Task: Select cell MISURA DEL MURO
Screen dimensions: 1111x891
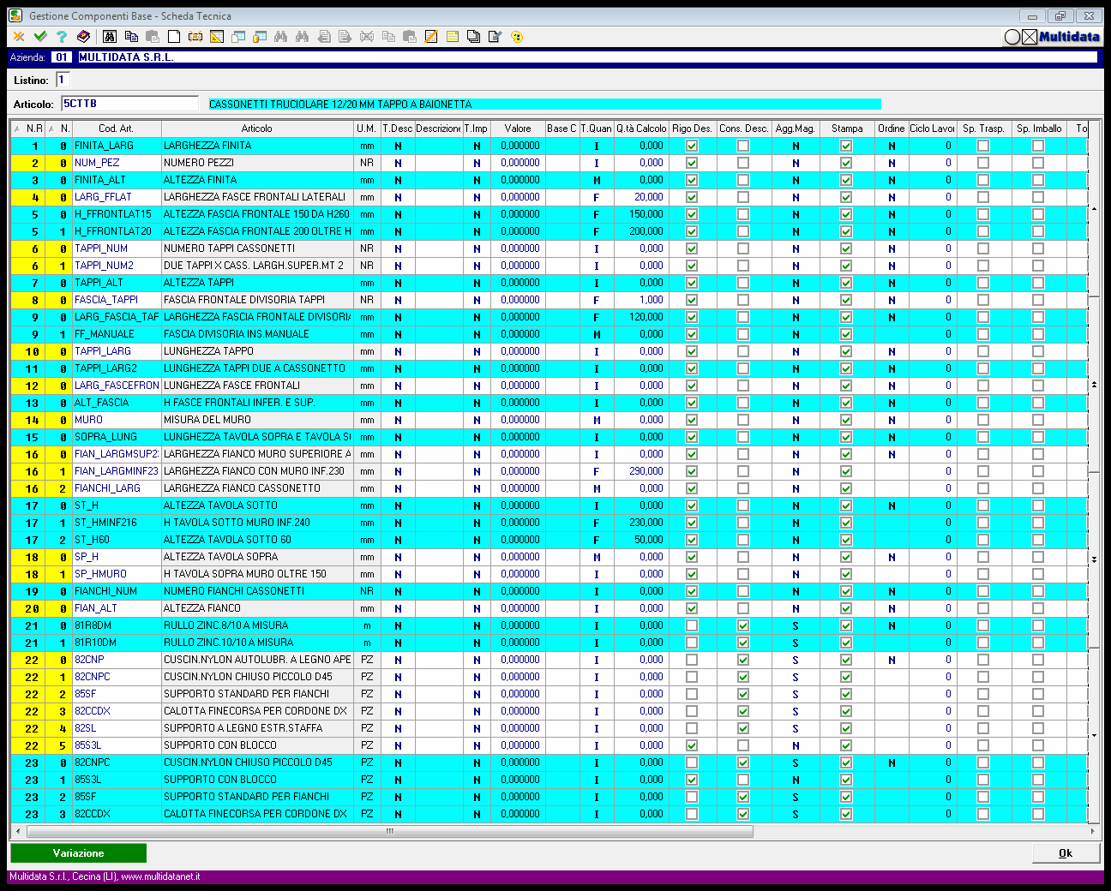Action: pyautogui.click(x=257, y=420)
